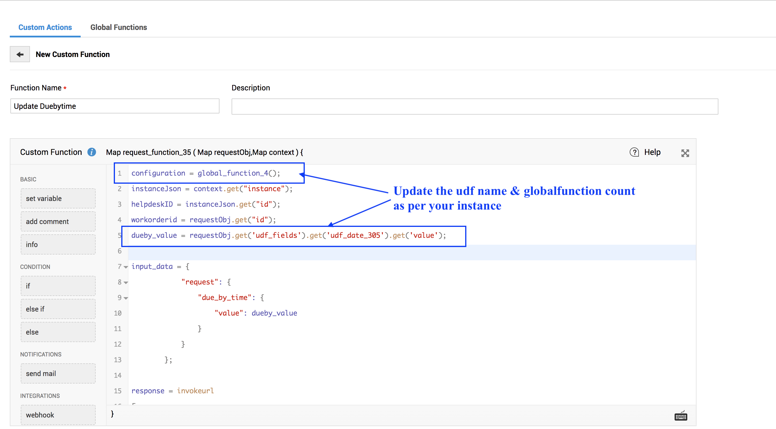Expand the editor to fullscreen
Viewport: 776px width, 429px height.
[685, 153]
